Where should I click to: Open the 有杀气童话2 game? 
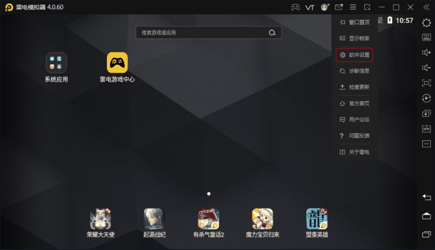tap(209, 219)
